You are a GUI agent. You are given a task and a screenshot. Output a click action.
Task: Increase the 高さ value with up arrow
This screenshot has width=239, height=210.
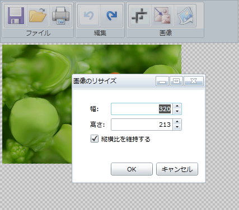(x=177, y=122)
